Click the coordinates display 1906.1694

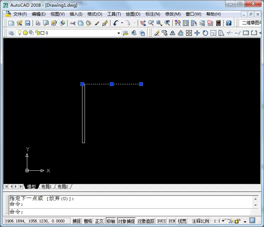point(37,221)
